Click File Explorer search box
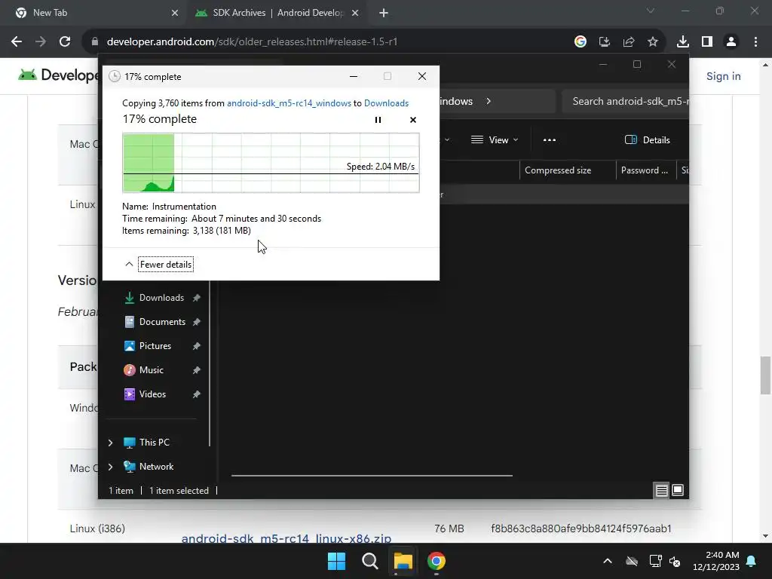This screenshot has height=579, width=772. pos(625,102)
